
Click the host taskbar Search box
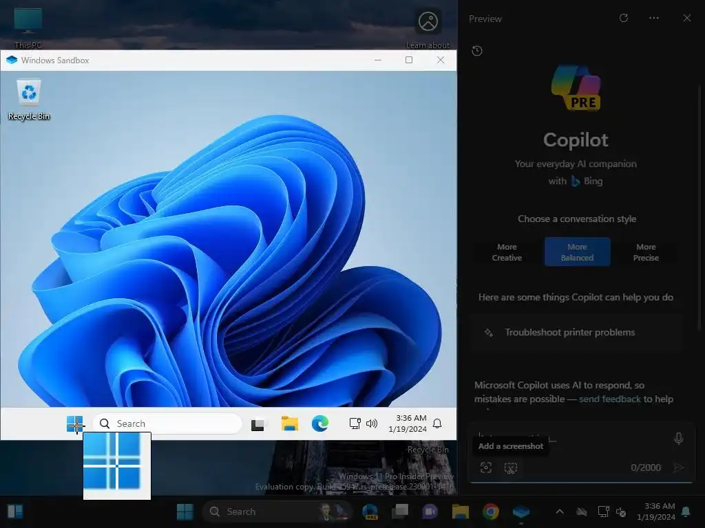(x=276, y=511)
